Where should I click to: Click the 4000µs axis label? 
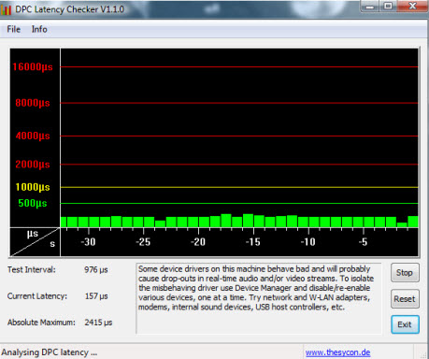coord(33,136)
